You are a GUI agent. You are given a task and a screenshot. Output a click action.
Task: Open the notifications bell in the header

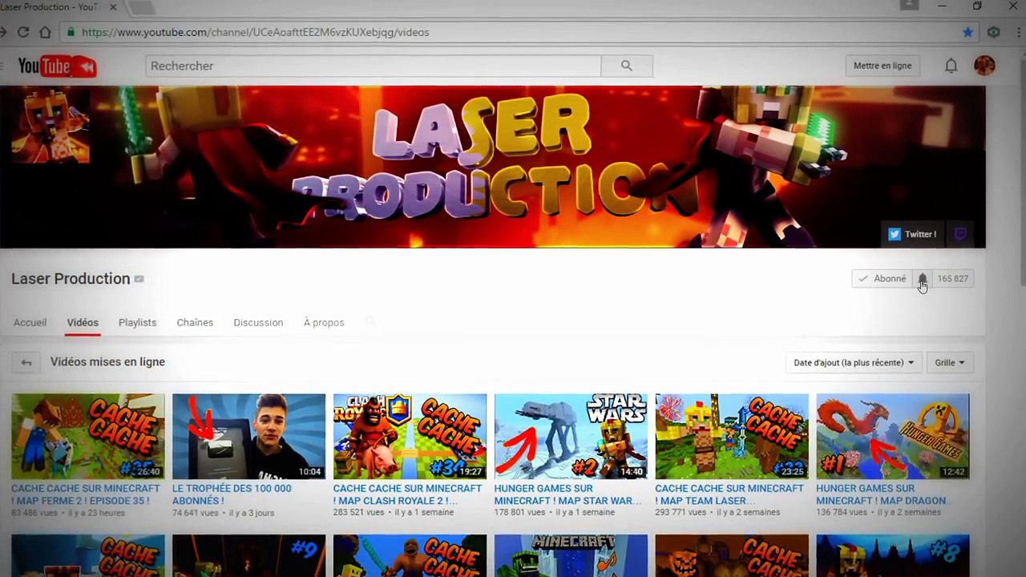pyautogui.click(x=951, y=66)
